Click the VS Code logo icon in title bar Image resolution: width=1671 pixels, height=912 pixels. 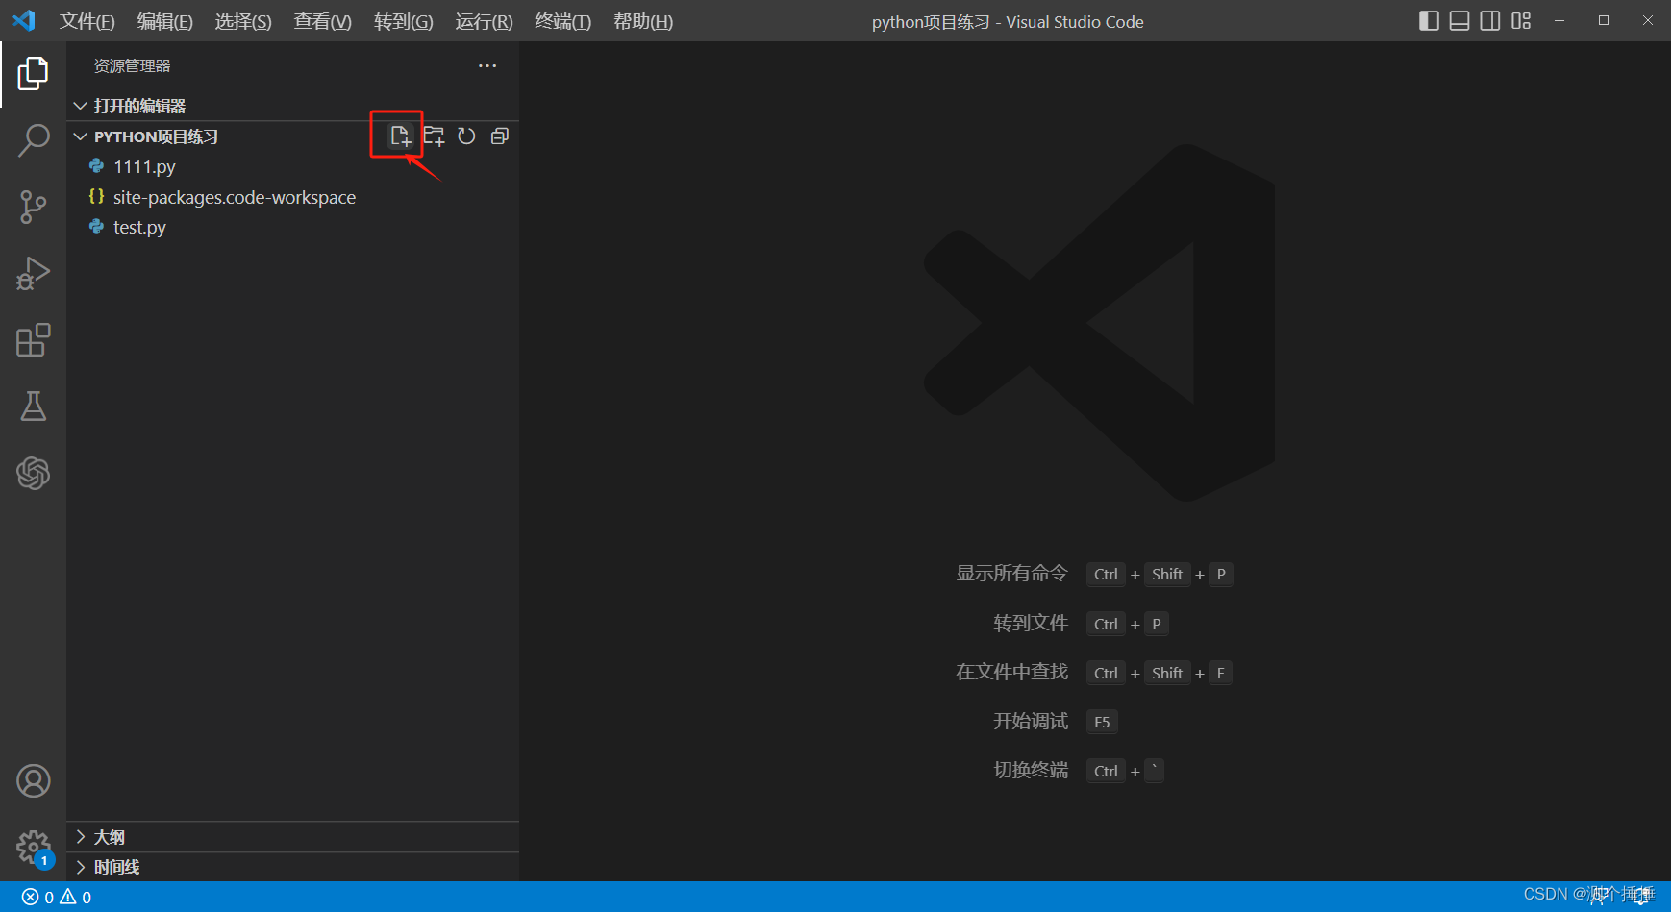pyautogui.click(x=24, y=20)
